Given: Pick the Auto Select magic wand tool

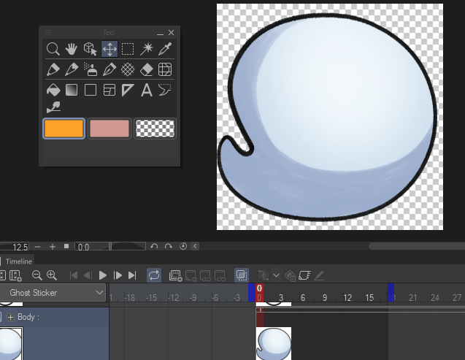Looking at the screenshot, I should pos(147,49).
